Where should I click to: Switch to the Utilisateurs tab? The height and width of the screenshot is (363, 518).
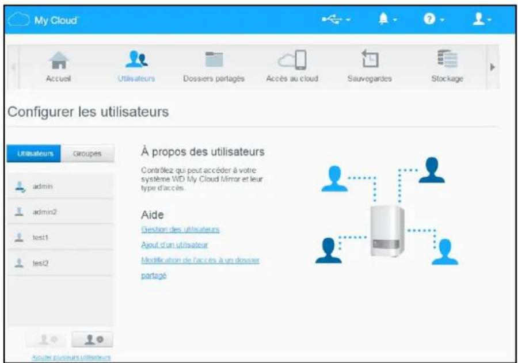[34, 154]
